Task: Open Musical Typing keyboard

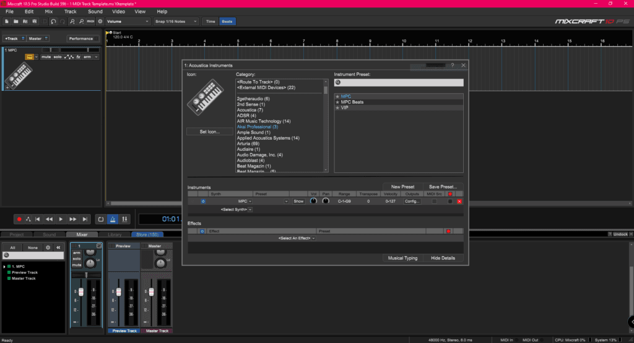Action: pyautogui.click(x=402, y=258)
